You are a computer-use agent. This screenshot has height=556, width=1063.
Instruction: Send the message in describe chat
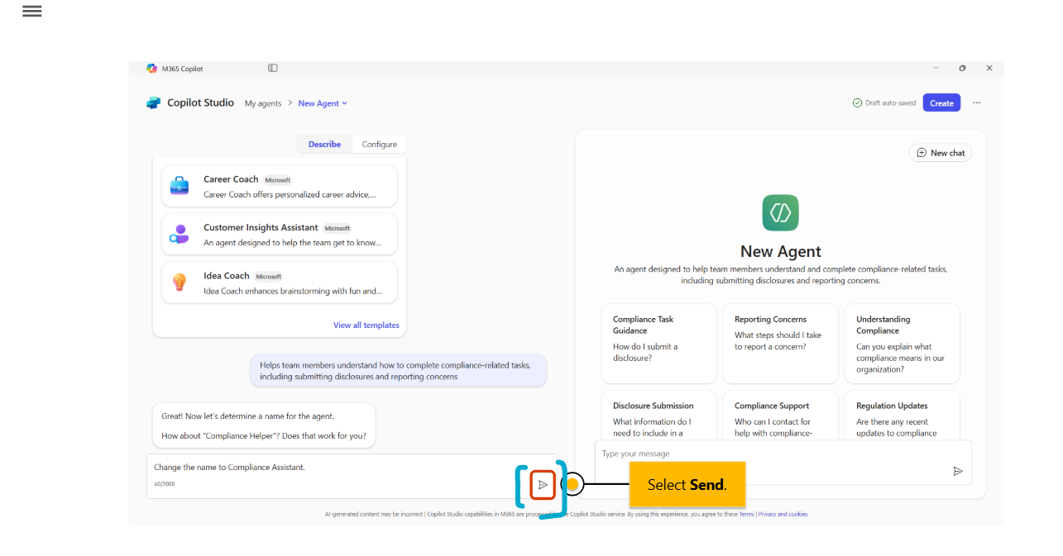(543, 485)
